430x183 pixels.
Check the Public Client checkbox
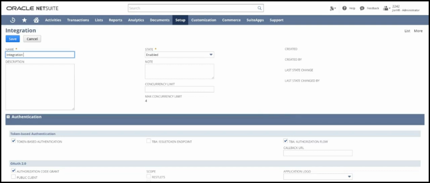pos(14,177)
